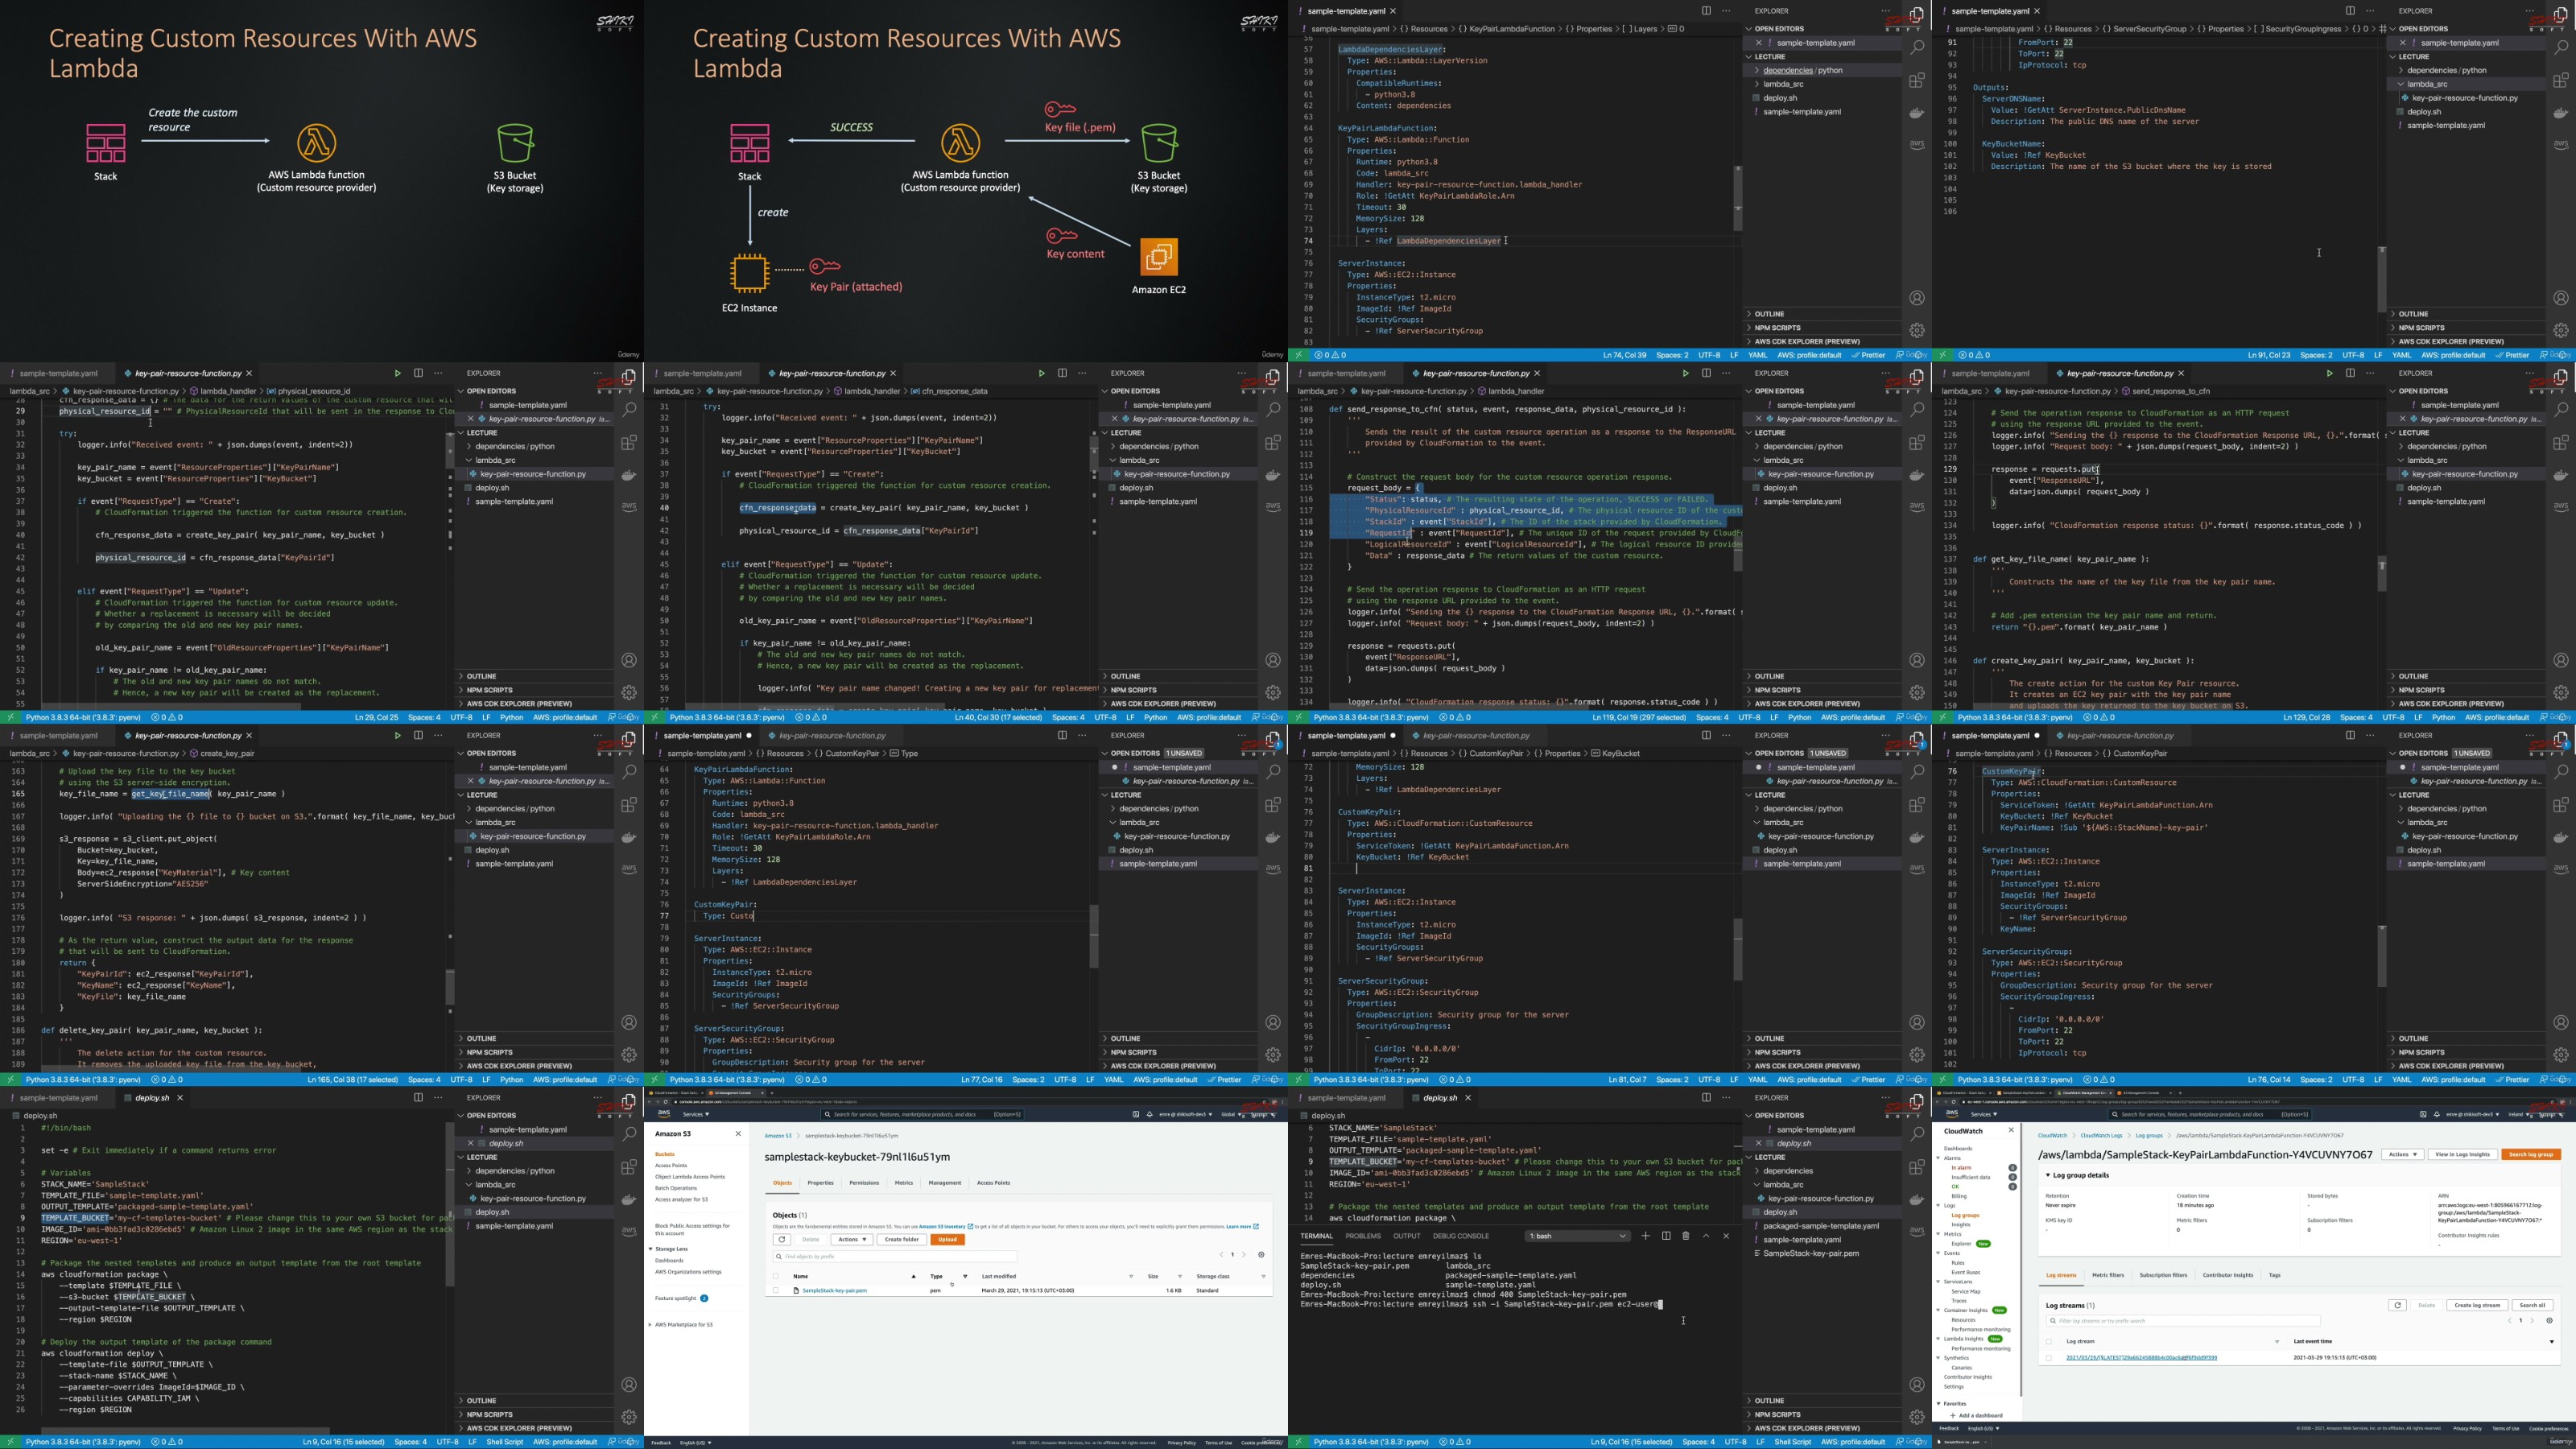Maximize the terminal panel with the up chevron
The image size is (2576, 1449).
coord(1706,1236)
